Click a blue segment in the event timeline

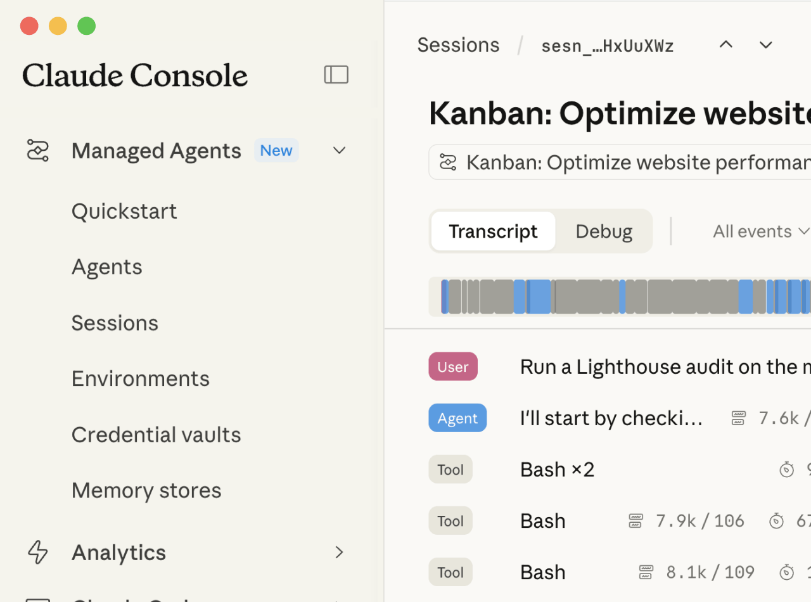539,297
